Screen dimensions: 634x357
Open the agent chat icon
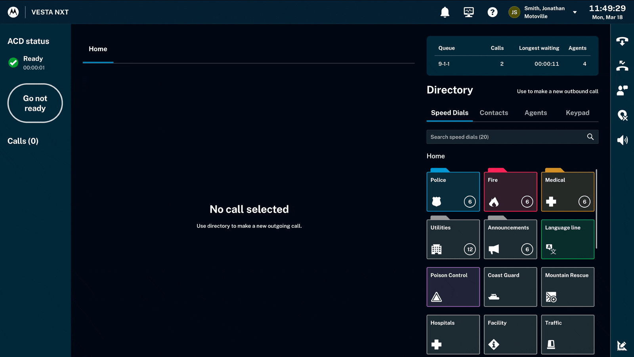pos(622,90)
